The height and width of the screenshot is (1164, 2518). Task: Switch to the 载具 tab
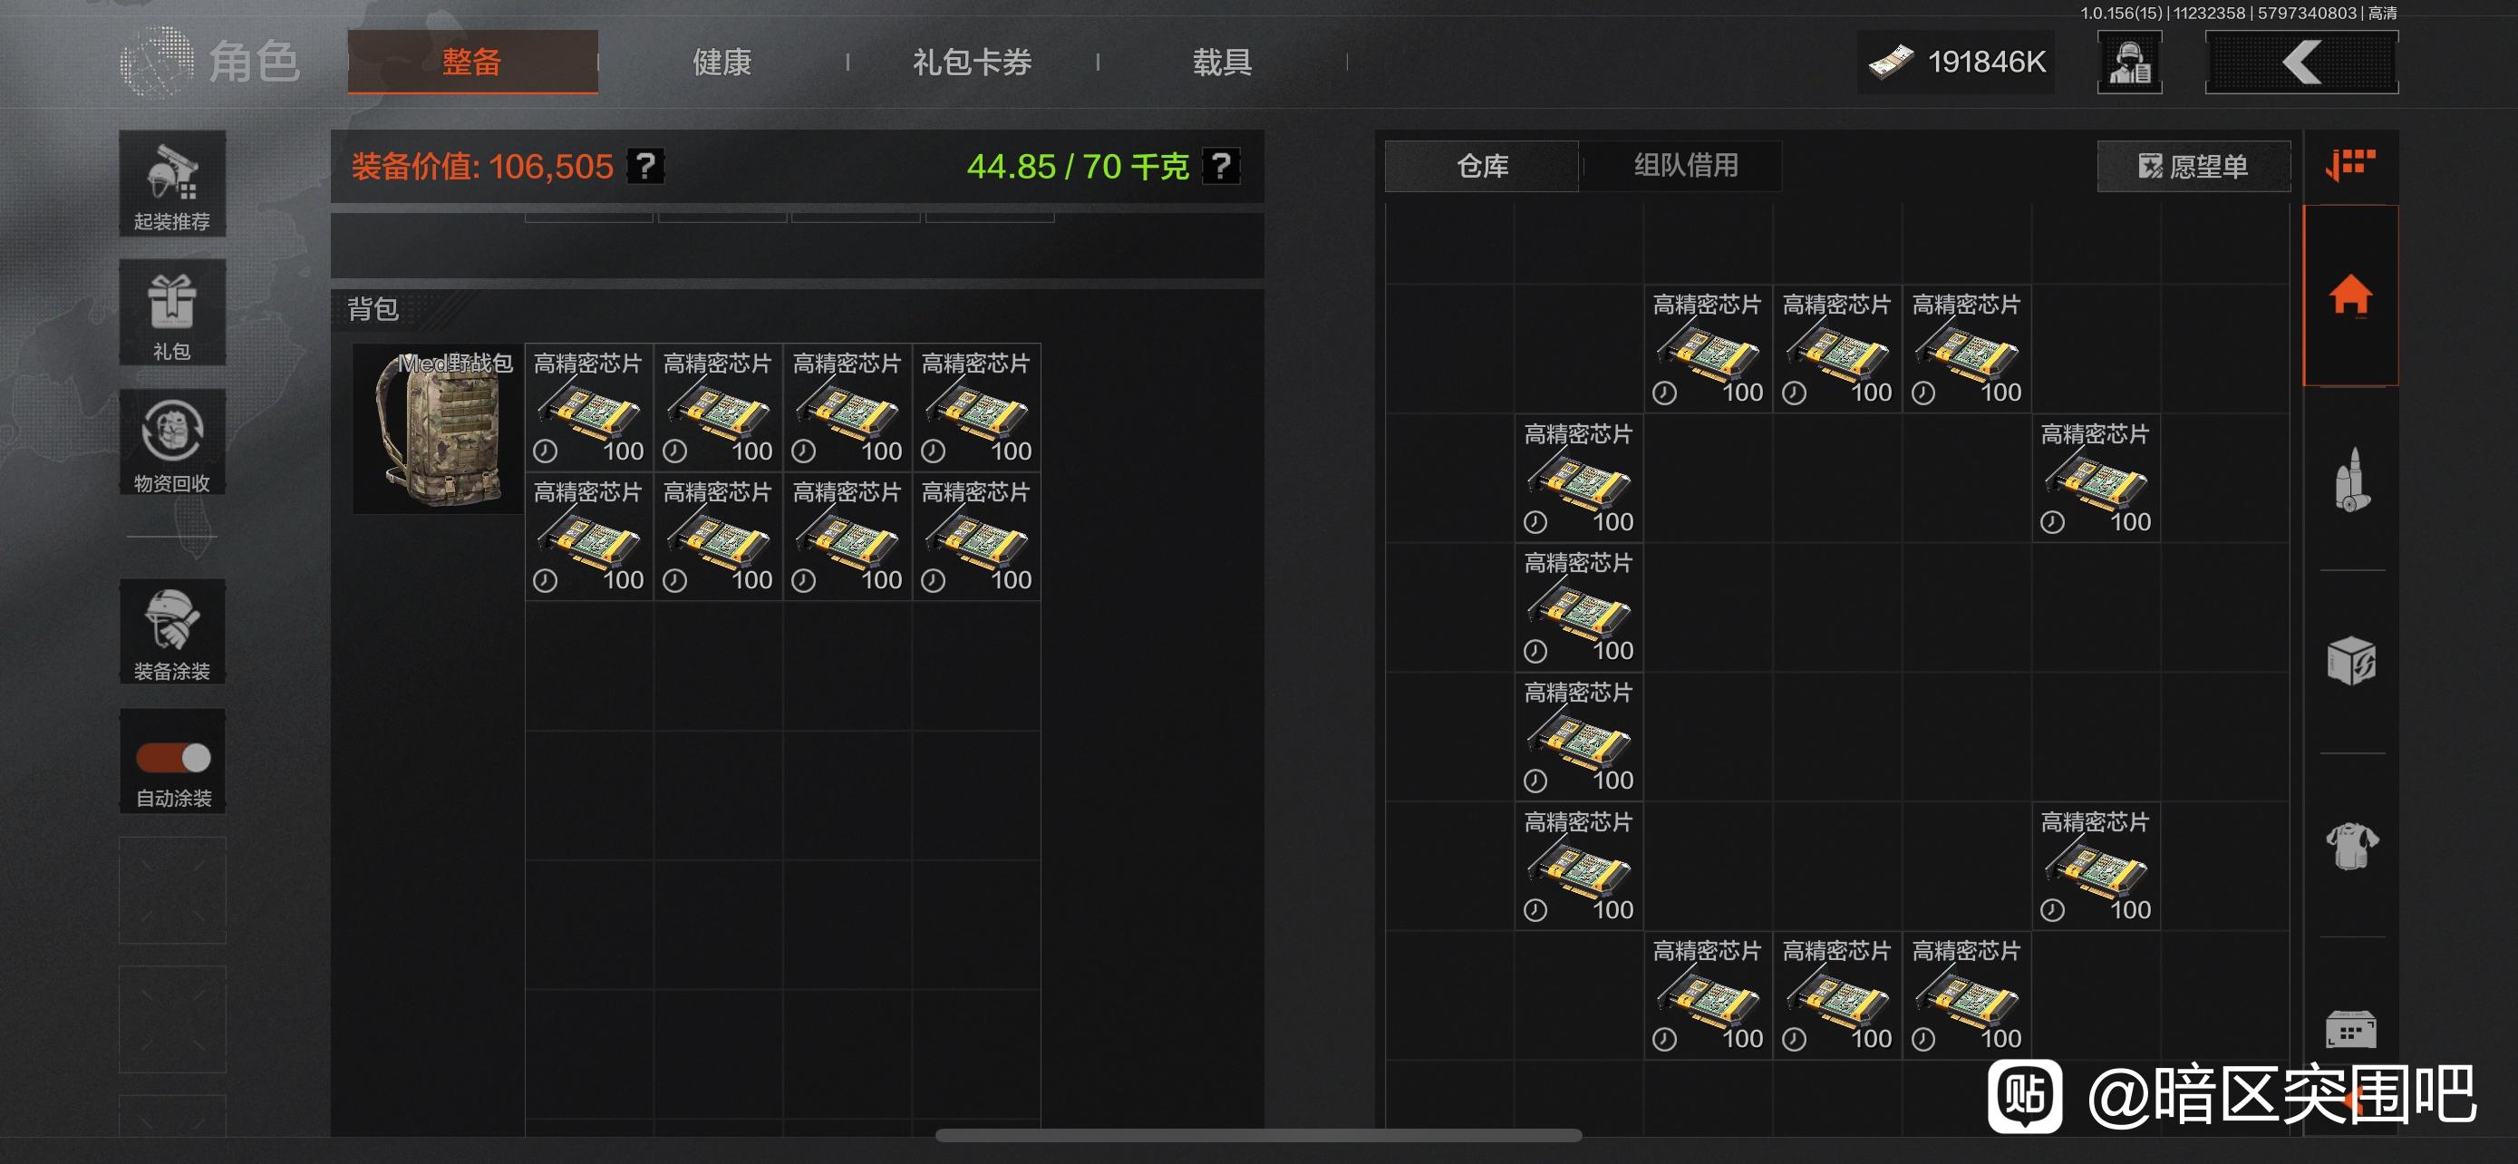(x=1222, y=62)
